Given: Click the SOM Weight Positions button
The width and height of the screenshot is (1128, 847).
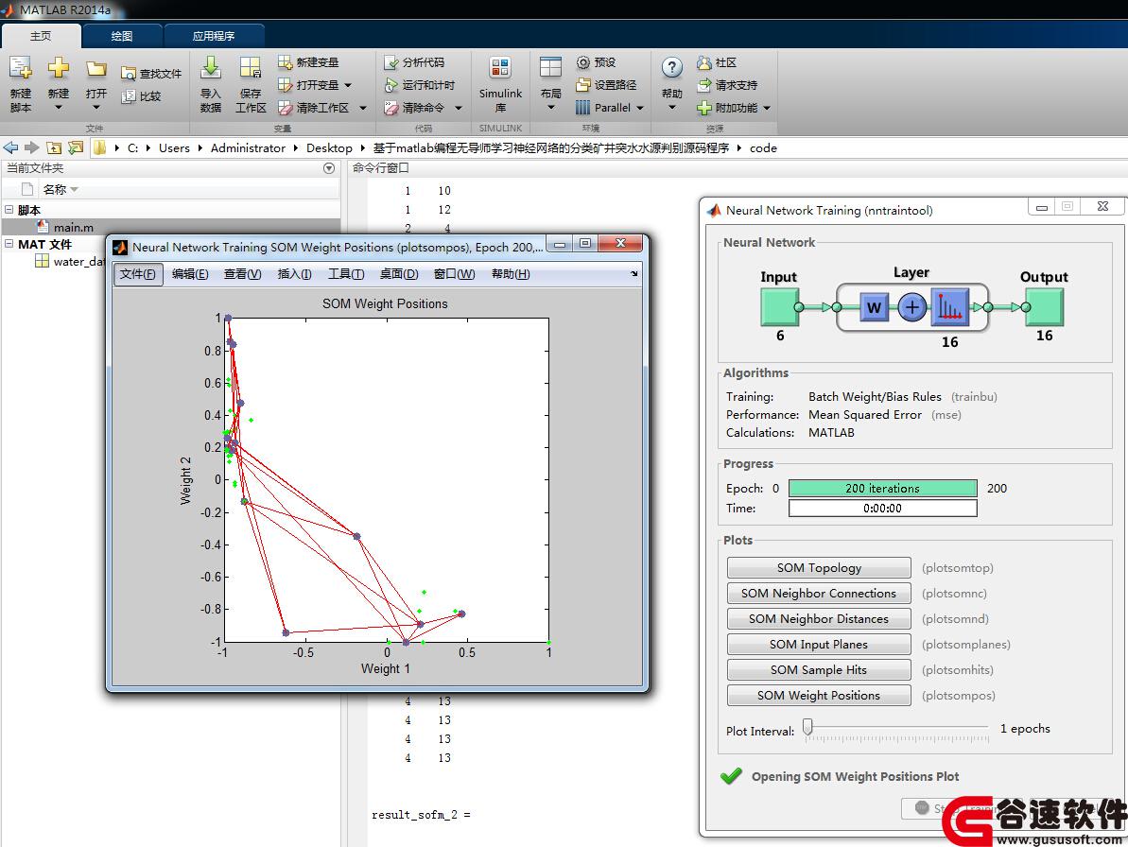Looking at the screenshot, I should click(819, 696).
